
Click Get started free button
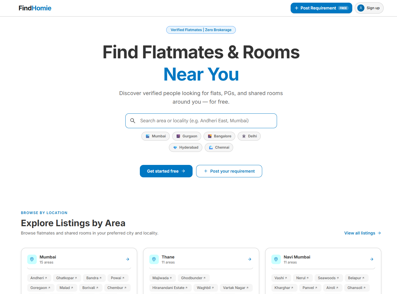click(x=166, y=171)
